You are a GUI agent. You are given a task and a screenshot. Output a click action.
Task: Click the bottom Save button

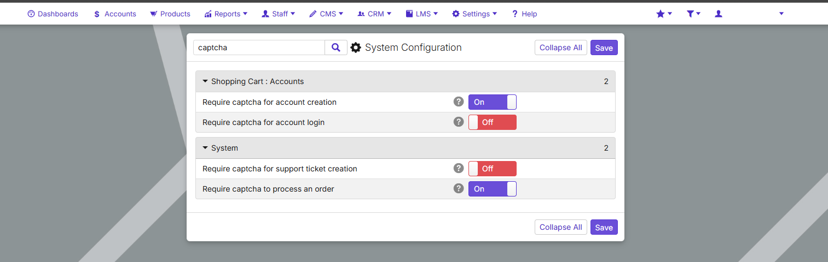[604, 227]
